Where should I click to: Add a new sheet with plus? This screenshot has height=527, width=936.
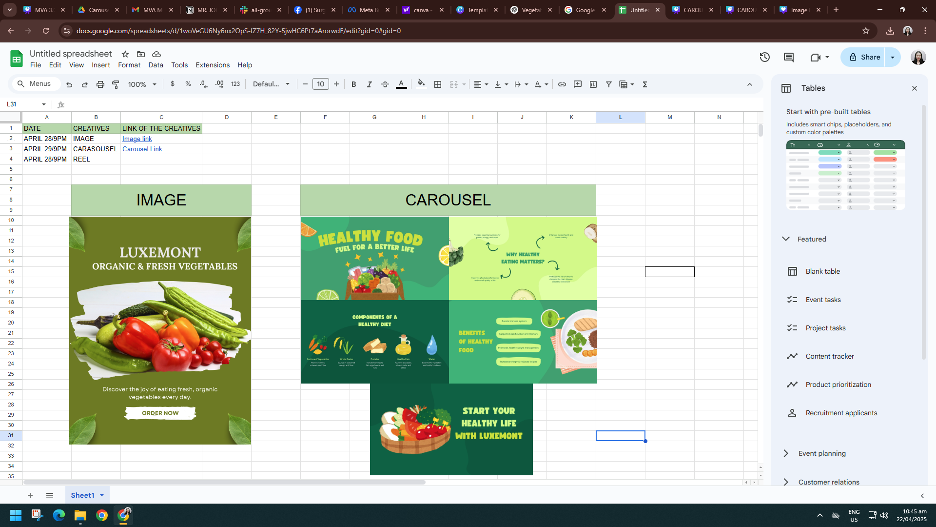coord(30,495)
